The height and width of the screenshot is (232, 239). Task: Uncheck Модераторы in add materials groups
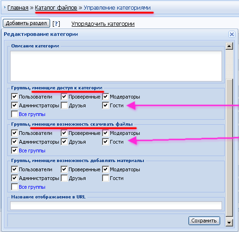pyautogui.click(x=106, y=169)
